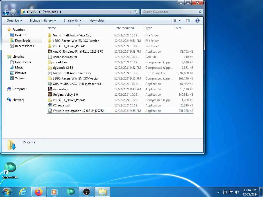Expand arrow after Downloads breadcrumb
The image size is (263, 197).
(x=61, y=12)
